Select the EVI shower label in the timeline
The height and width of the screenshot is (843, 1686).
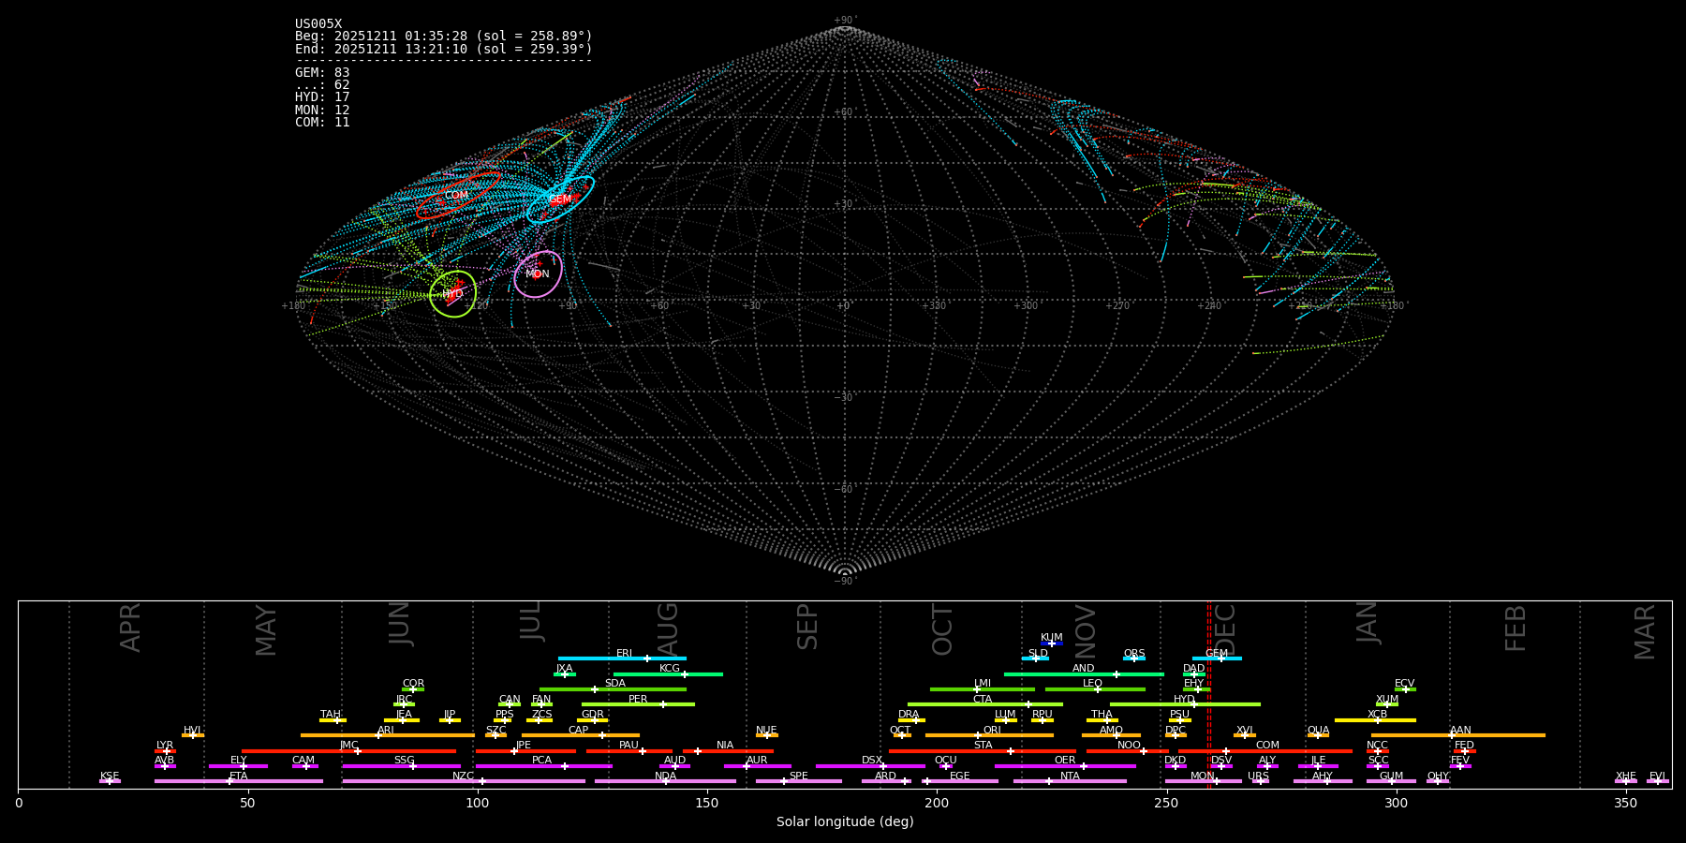pos(1657,776)
